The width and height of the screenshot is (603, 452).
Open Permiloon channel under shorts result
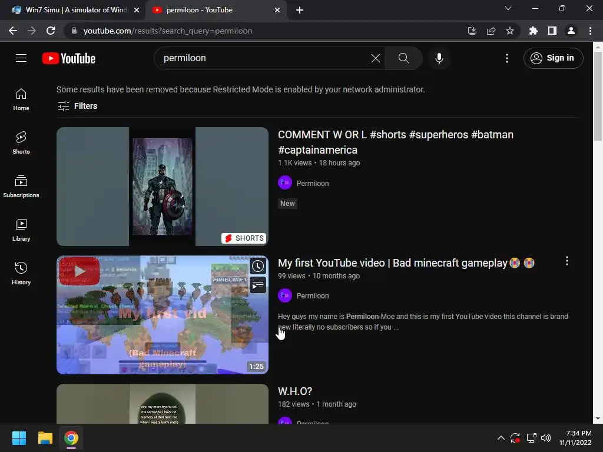(313, 184)
